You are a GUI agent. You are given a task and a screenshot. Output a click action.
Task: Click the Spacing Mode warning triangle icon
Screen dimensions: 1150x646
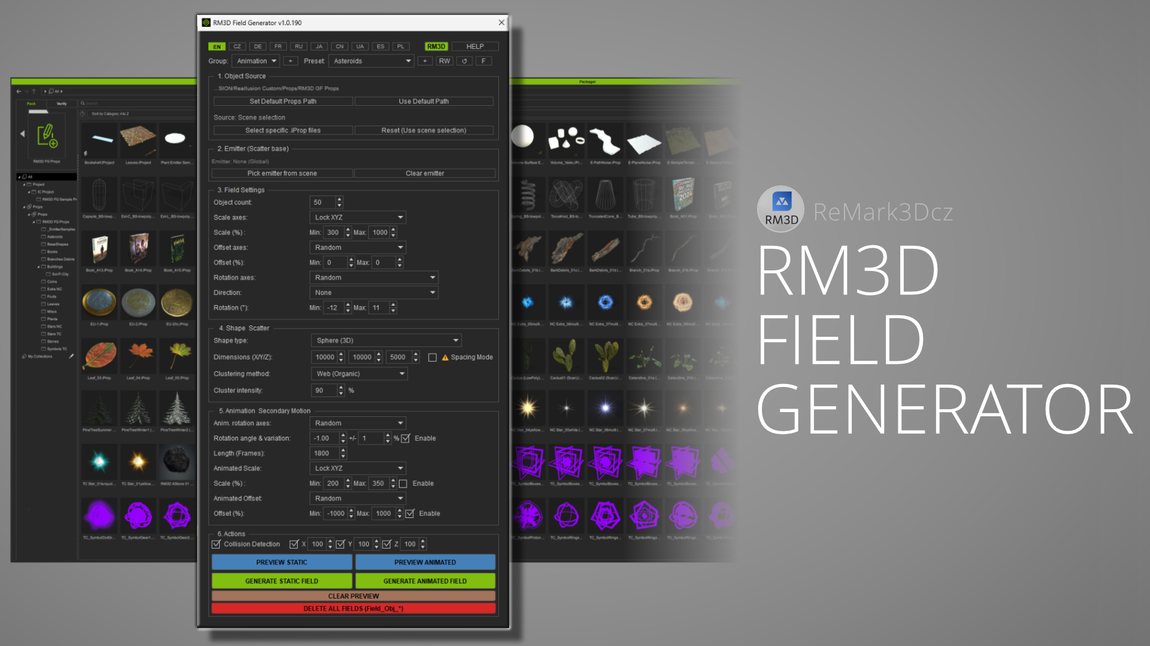point(445,358)
